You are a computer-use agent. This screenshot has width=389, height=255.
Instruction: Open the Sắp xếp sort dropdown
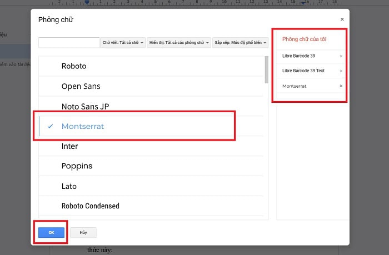241,43
